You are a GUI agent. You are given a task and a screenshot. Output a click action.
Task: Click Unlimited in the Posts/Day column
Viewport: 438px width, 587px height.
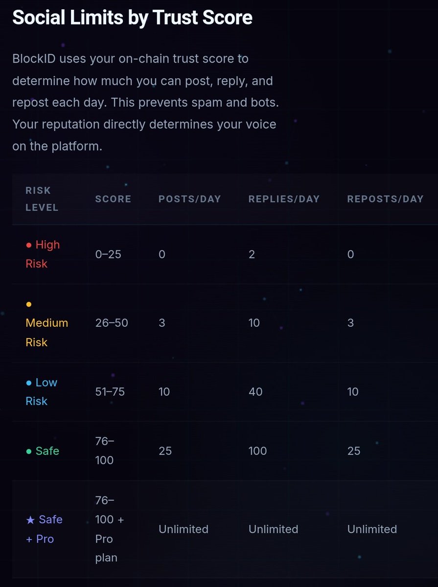183,529
